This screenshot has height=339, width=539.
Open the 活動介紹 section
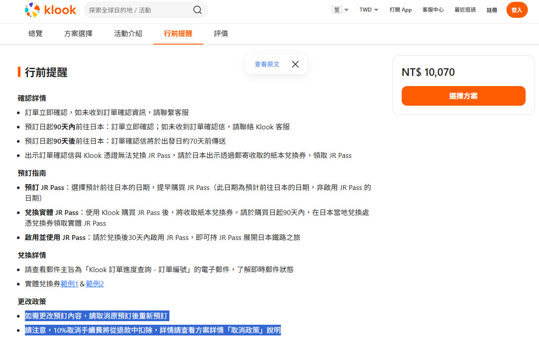point(128,33)
